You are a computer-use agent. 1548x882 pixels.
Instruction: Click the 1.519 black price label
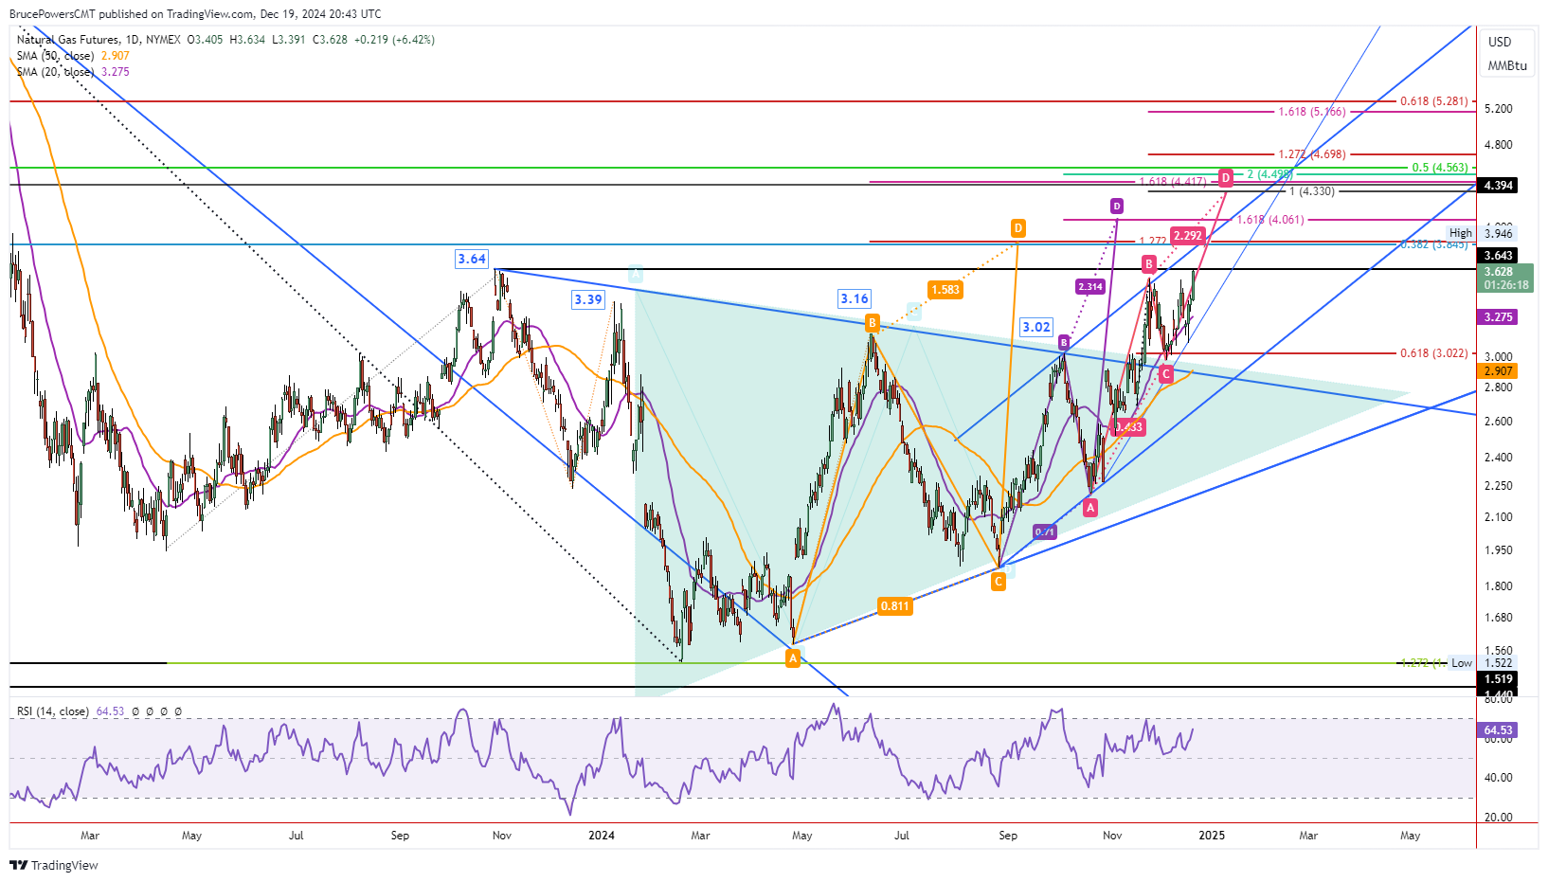1498,679
